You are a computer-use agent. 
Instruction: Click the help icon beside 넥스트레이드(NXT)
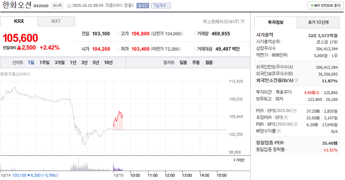point(242,21)
